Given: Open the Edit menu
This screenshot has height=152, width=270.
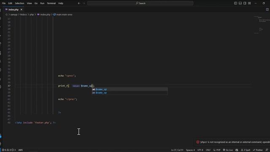Looking at the screenshot, I should click(x=10, y=3).
